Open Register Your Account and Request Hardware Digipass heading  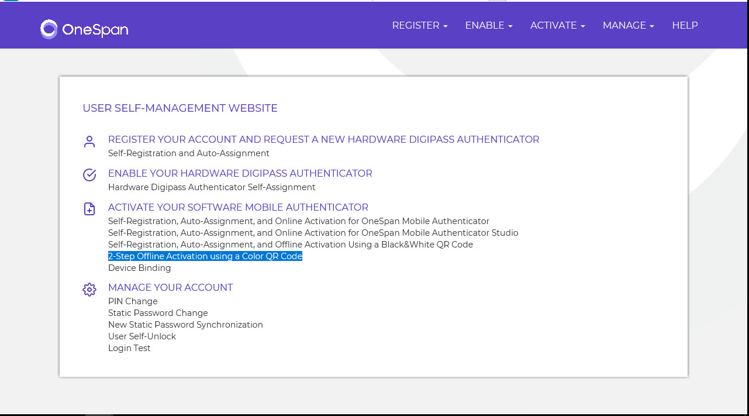[324, 139]
